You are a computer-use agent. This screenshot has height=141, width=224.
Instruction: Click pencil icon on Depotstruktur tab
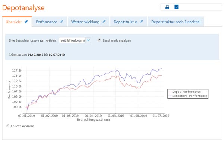click(x=141, y=22)
